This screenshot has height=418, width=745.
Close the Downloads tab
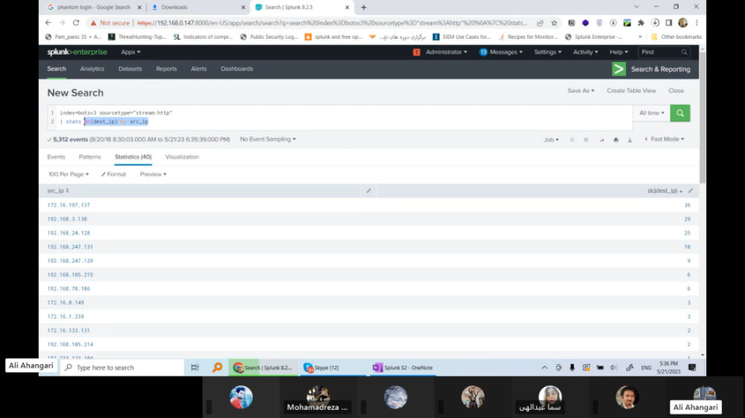pyautogui.click(x=243, y=7)
